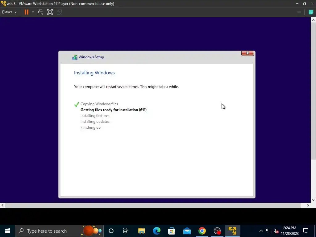Expand the power options dropdown arrow

pos(33,12)
